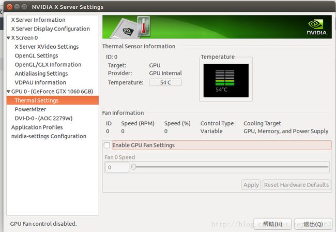Click the GPU Internal provider value
The image size is (336, 232).
[x=165, y=73]
